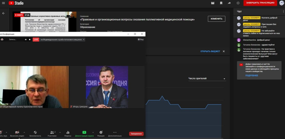Expand arrow next to Демонстрация экрана
Viewport: 285px width, 139px height.
(x=93, y=132)
